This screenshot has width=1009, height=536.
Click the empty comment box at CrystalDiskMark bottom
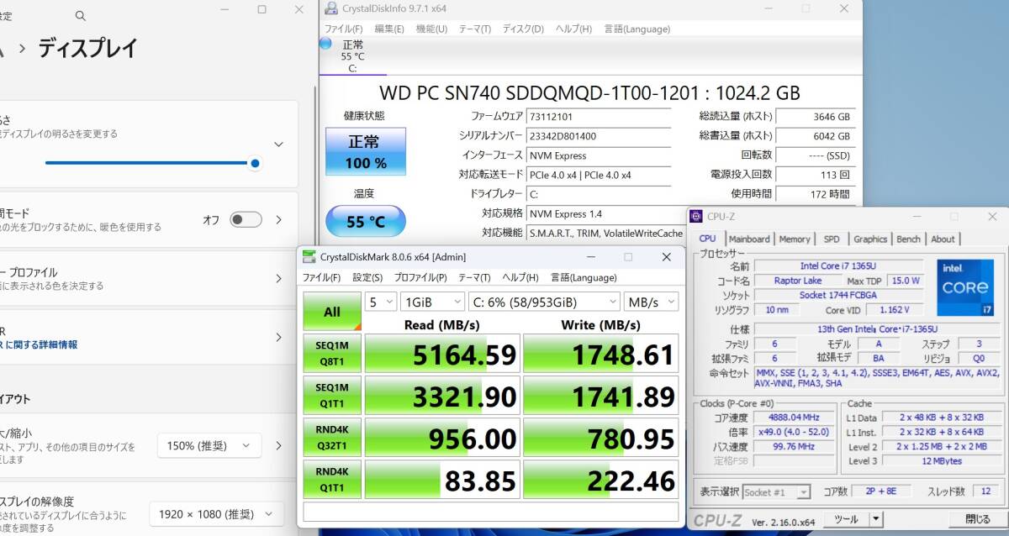click(x=490, y=512)
